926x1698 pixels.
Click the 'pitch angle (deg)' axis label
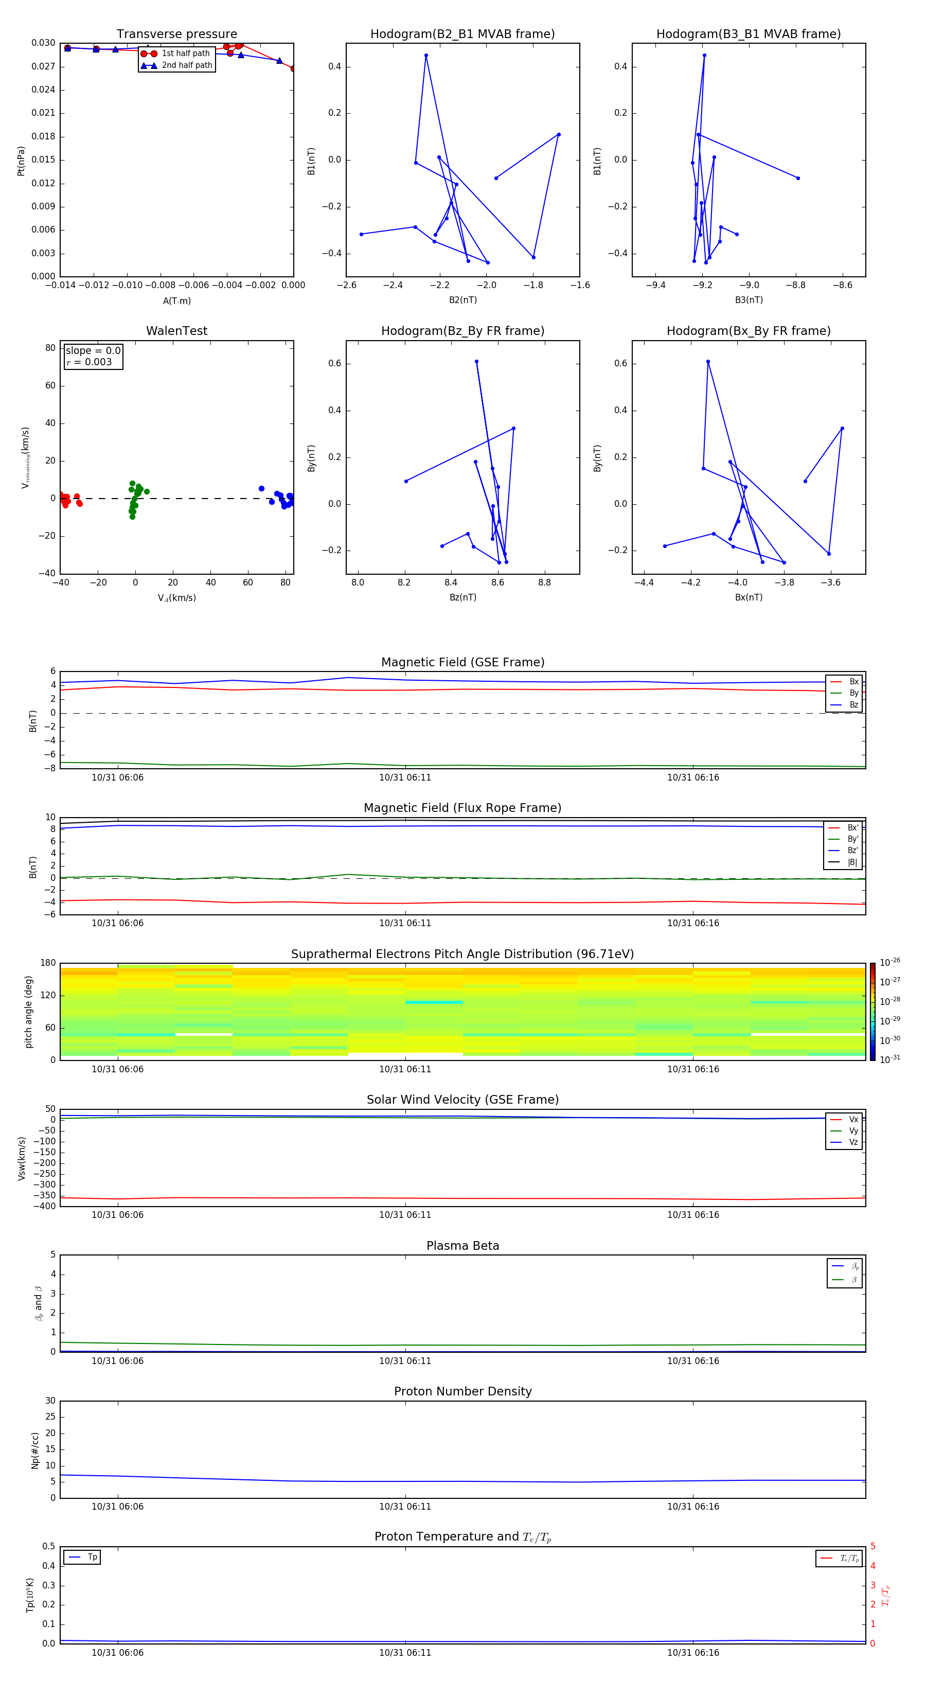point(28,1012)
